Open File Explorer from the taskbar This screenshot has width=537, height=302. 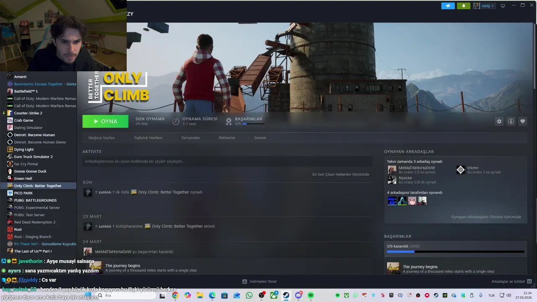click(200, 295)
